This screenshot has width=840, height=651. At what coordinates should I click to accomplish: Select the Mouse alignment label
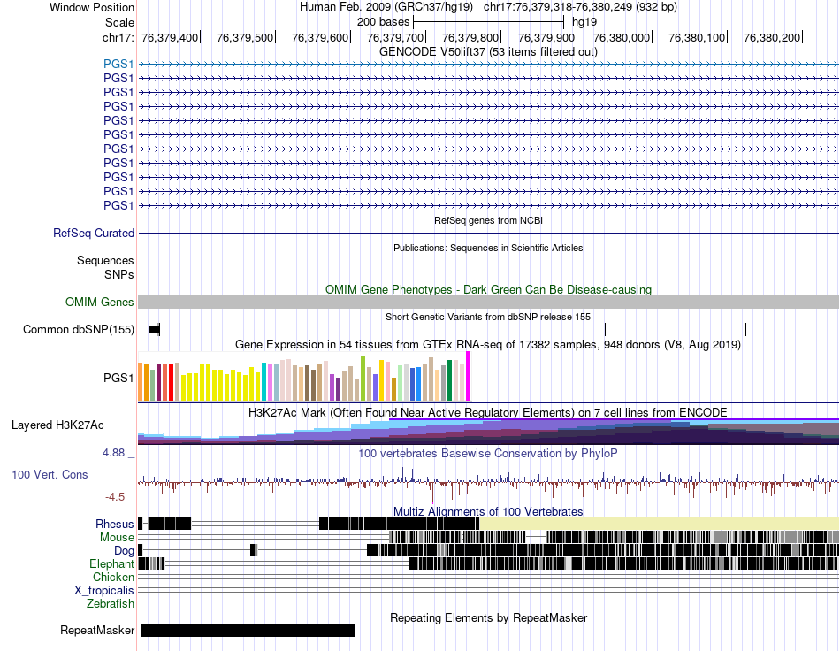pos(117,538)
